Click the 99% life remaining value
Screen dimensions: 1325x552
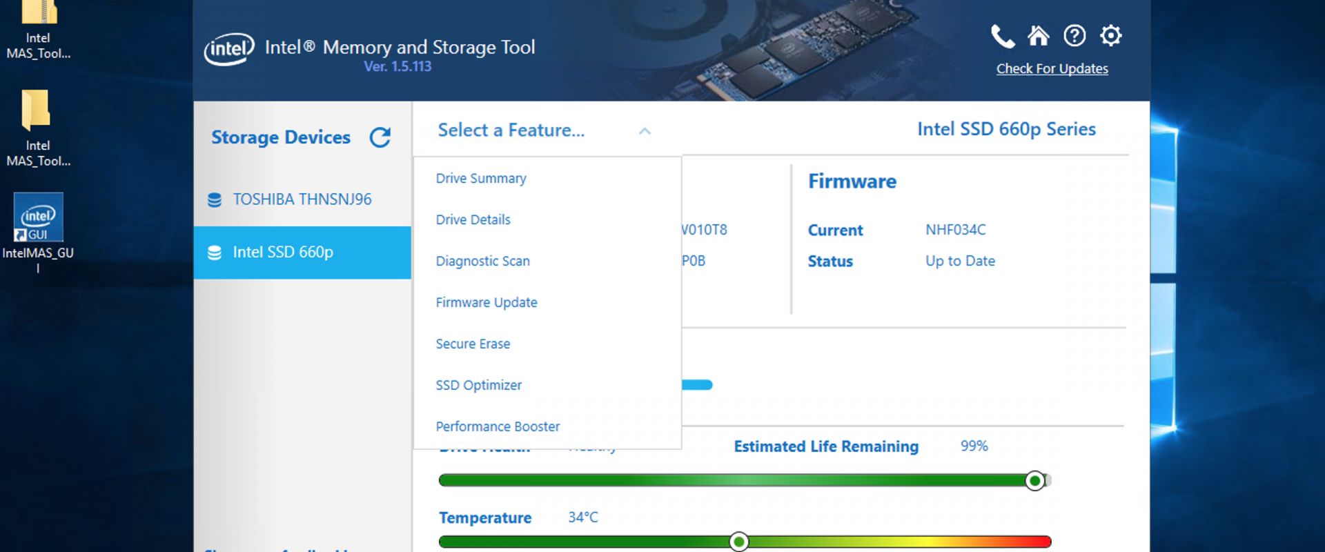tap(974, 446)
